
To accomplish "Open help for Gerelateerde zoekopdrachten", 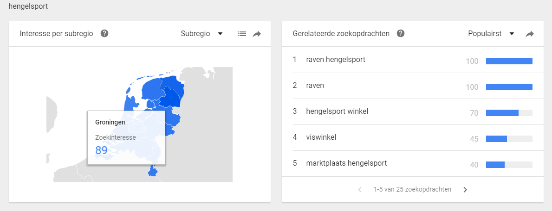I will pyautogui.click(x=401, y=33).
